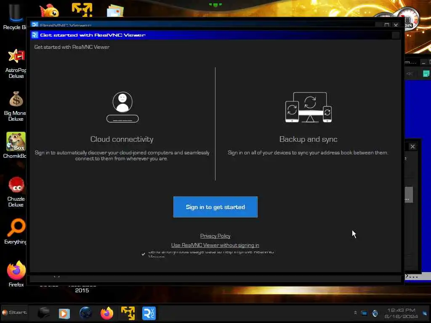Click the memory gauge gadget showing 24%
This screenshot has height=323, width=431.
pyautogui.click(x=408, y=19)
